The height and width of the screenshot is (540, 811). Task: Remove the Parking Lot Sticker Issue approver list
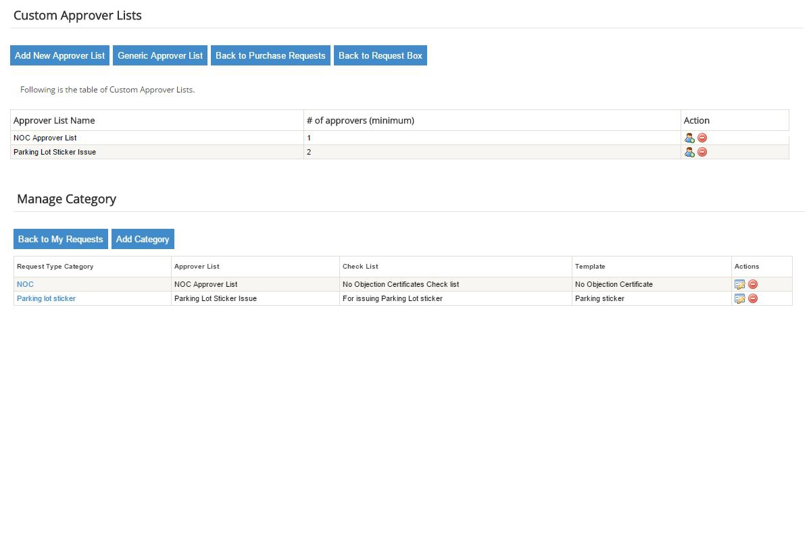click(702, 152)
